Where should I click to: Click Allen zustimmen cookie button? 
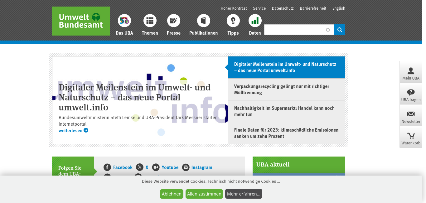click(204, 194)
